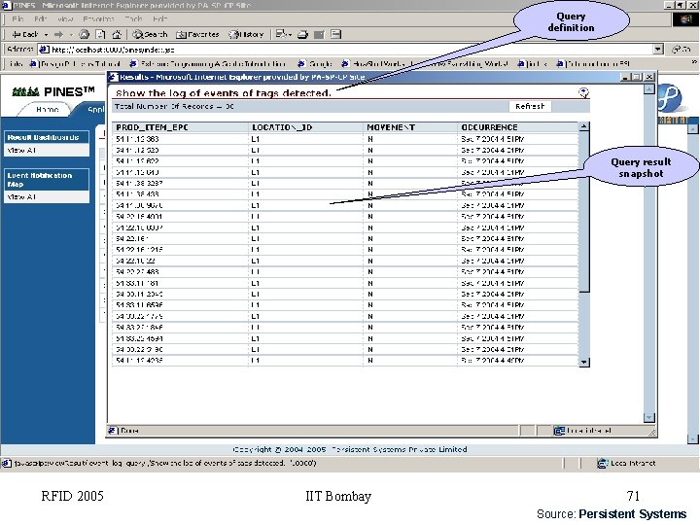Open the Forward button history dropdown arrow
700x525 pixels.
point(71,35)
